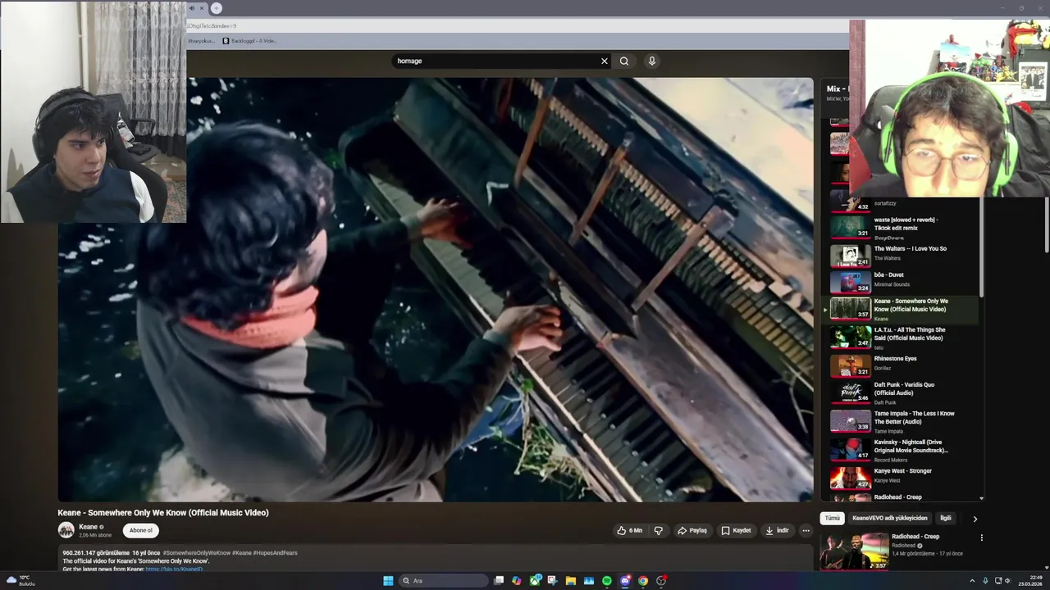The image size is (1050, 590).
Task: Click the #HopesAndFears hashtag
Action: [x=276, y=553]
